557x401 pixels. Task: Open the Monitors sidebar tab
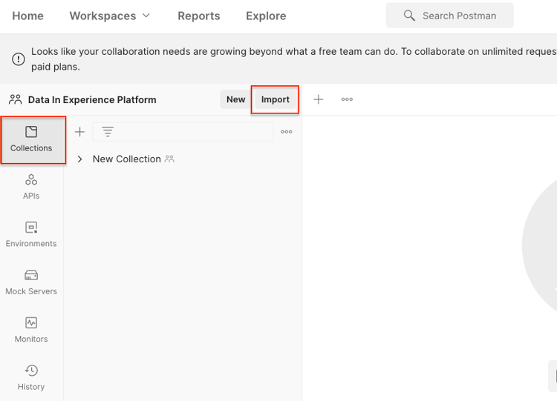(x=31, y=330)
